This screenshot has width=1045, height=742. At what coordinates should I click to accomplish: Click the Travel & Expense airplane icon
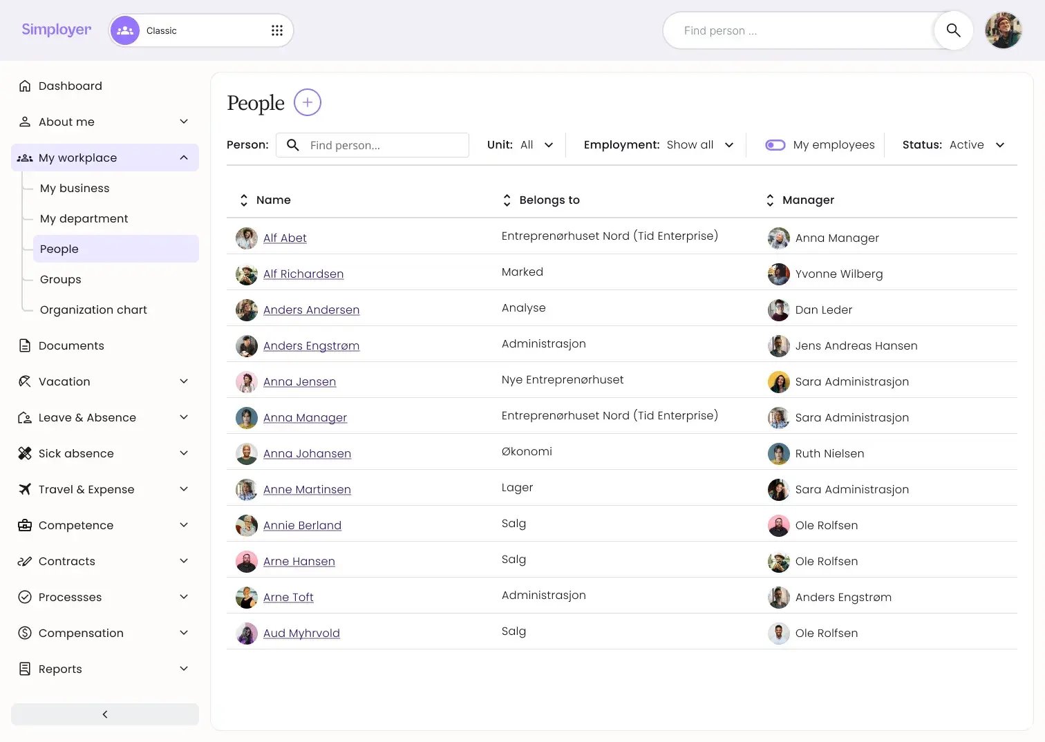(x=25, y=489)
